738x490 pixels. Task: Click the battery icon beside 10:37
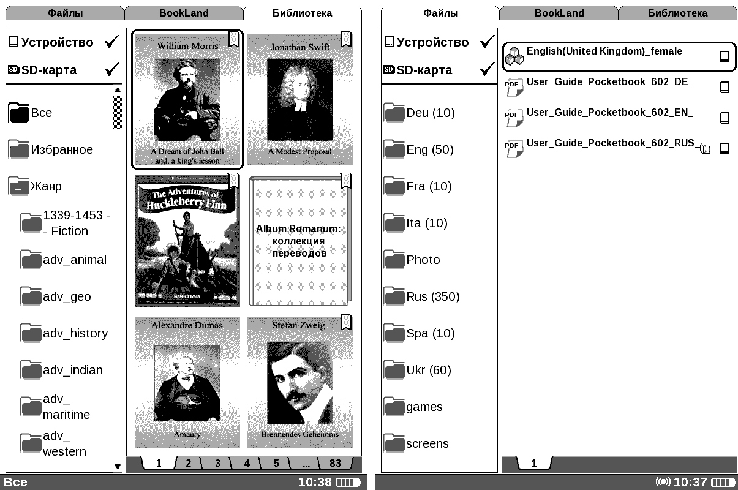pyautogui.click(x=723, y=483)
